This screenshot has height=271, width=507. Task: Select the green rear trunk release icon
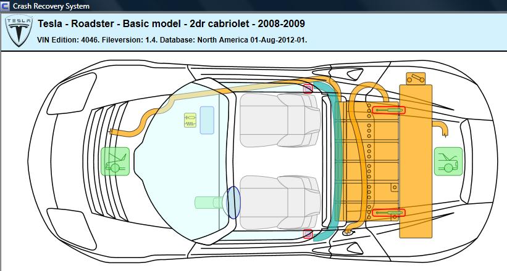pyautogui.click(x=448, y=161)
